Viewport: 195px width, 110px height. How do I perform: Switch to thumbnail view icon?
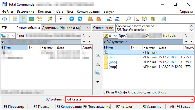click(x=32, y=19)
